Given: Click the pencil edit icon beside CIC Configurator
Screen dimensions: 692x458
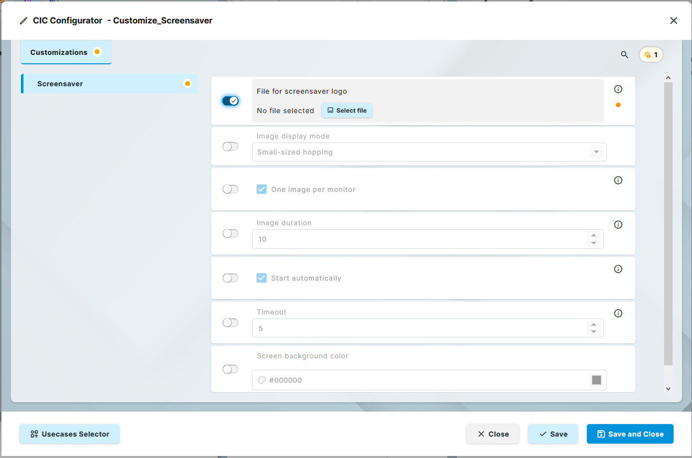Looking at the screenshot, I should click(23, 21).
